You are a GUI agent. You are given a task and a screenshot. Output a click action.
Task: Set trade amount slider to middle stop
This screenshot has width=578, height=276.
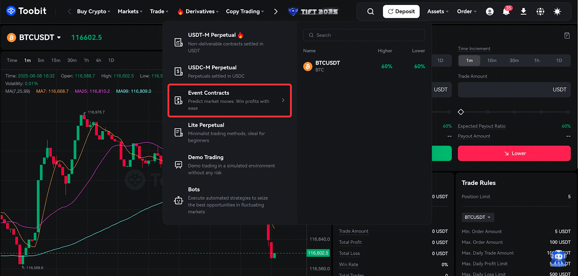click(514, 112)
